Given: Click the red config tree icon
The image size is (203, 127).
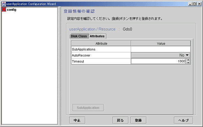Looking at the screenshot, I should click(4, 9).
